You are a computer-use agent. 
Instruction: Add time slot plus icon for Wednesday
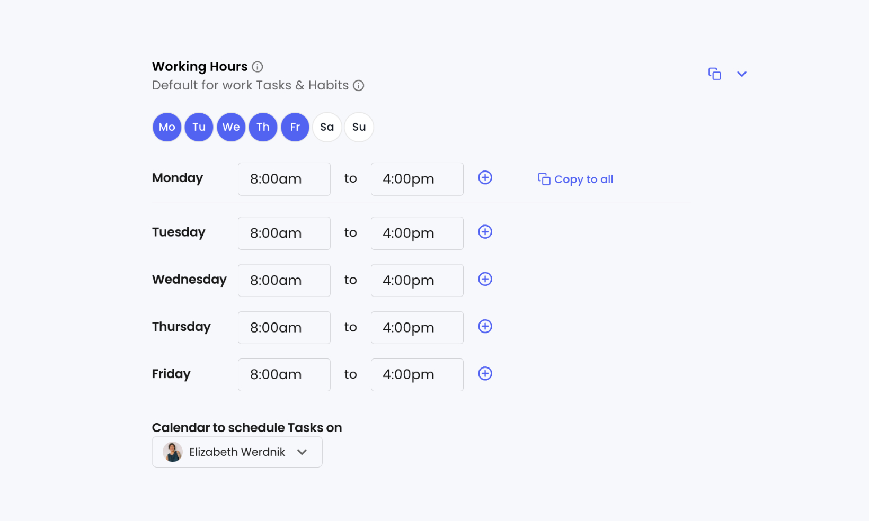[485, 279]
